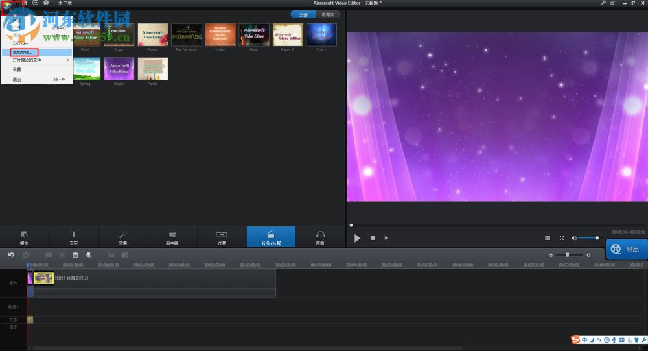Image resolution: width=648 pixels, height=351 pixels.
Task: Click the help question mark icon
Action: (46, 3)
